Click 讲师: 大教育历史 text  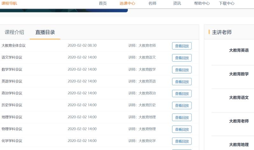142,105
